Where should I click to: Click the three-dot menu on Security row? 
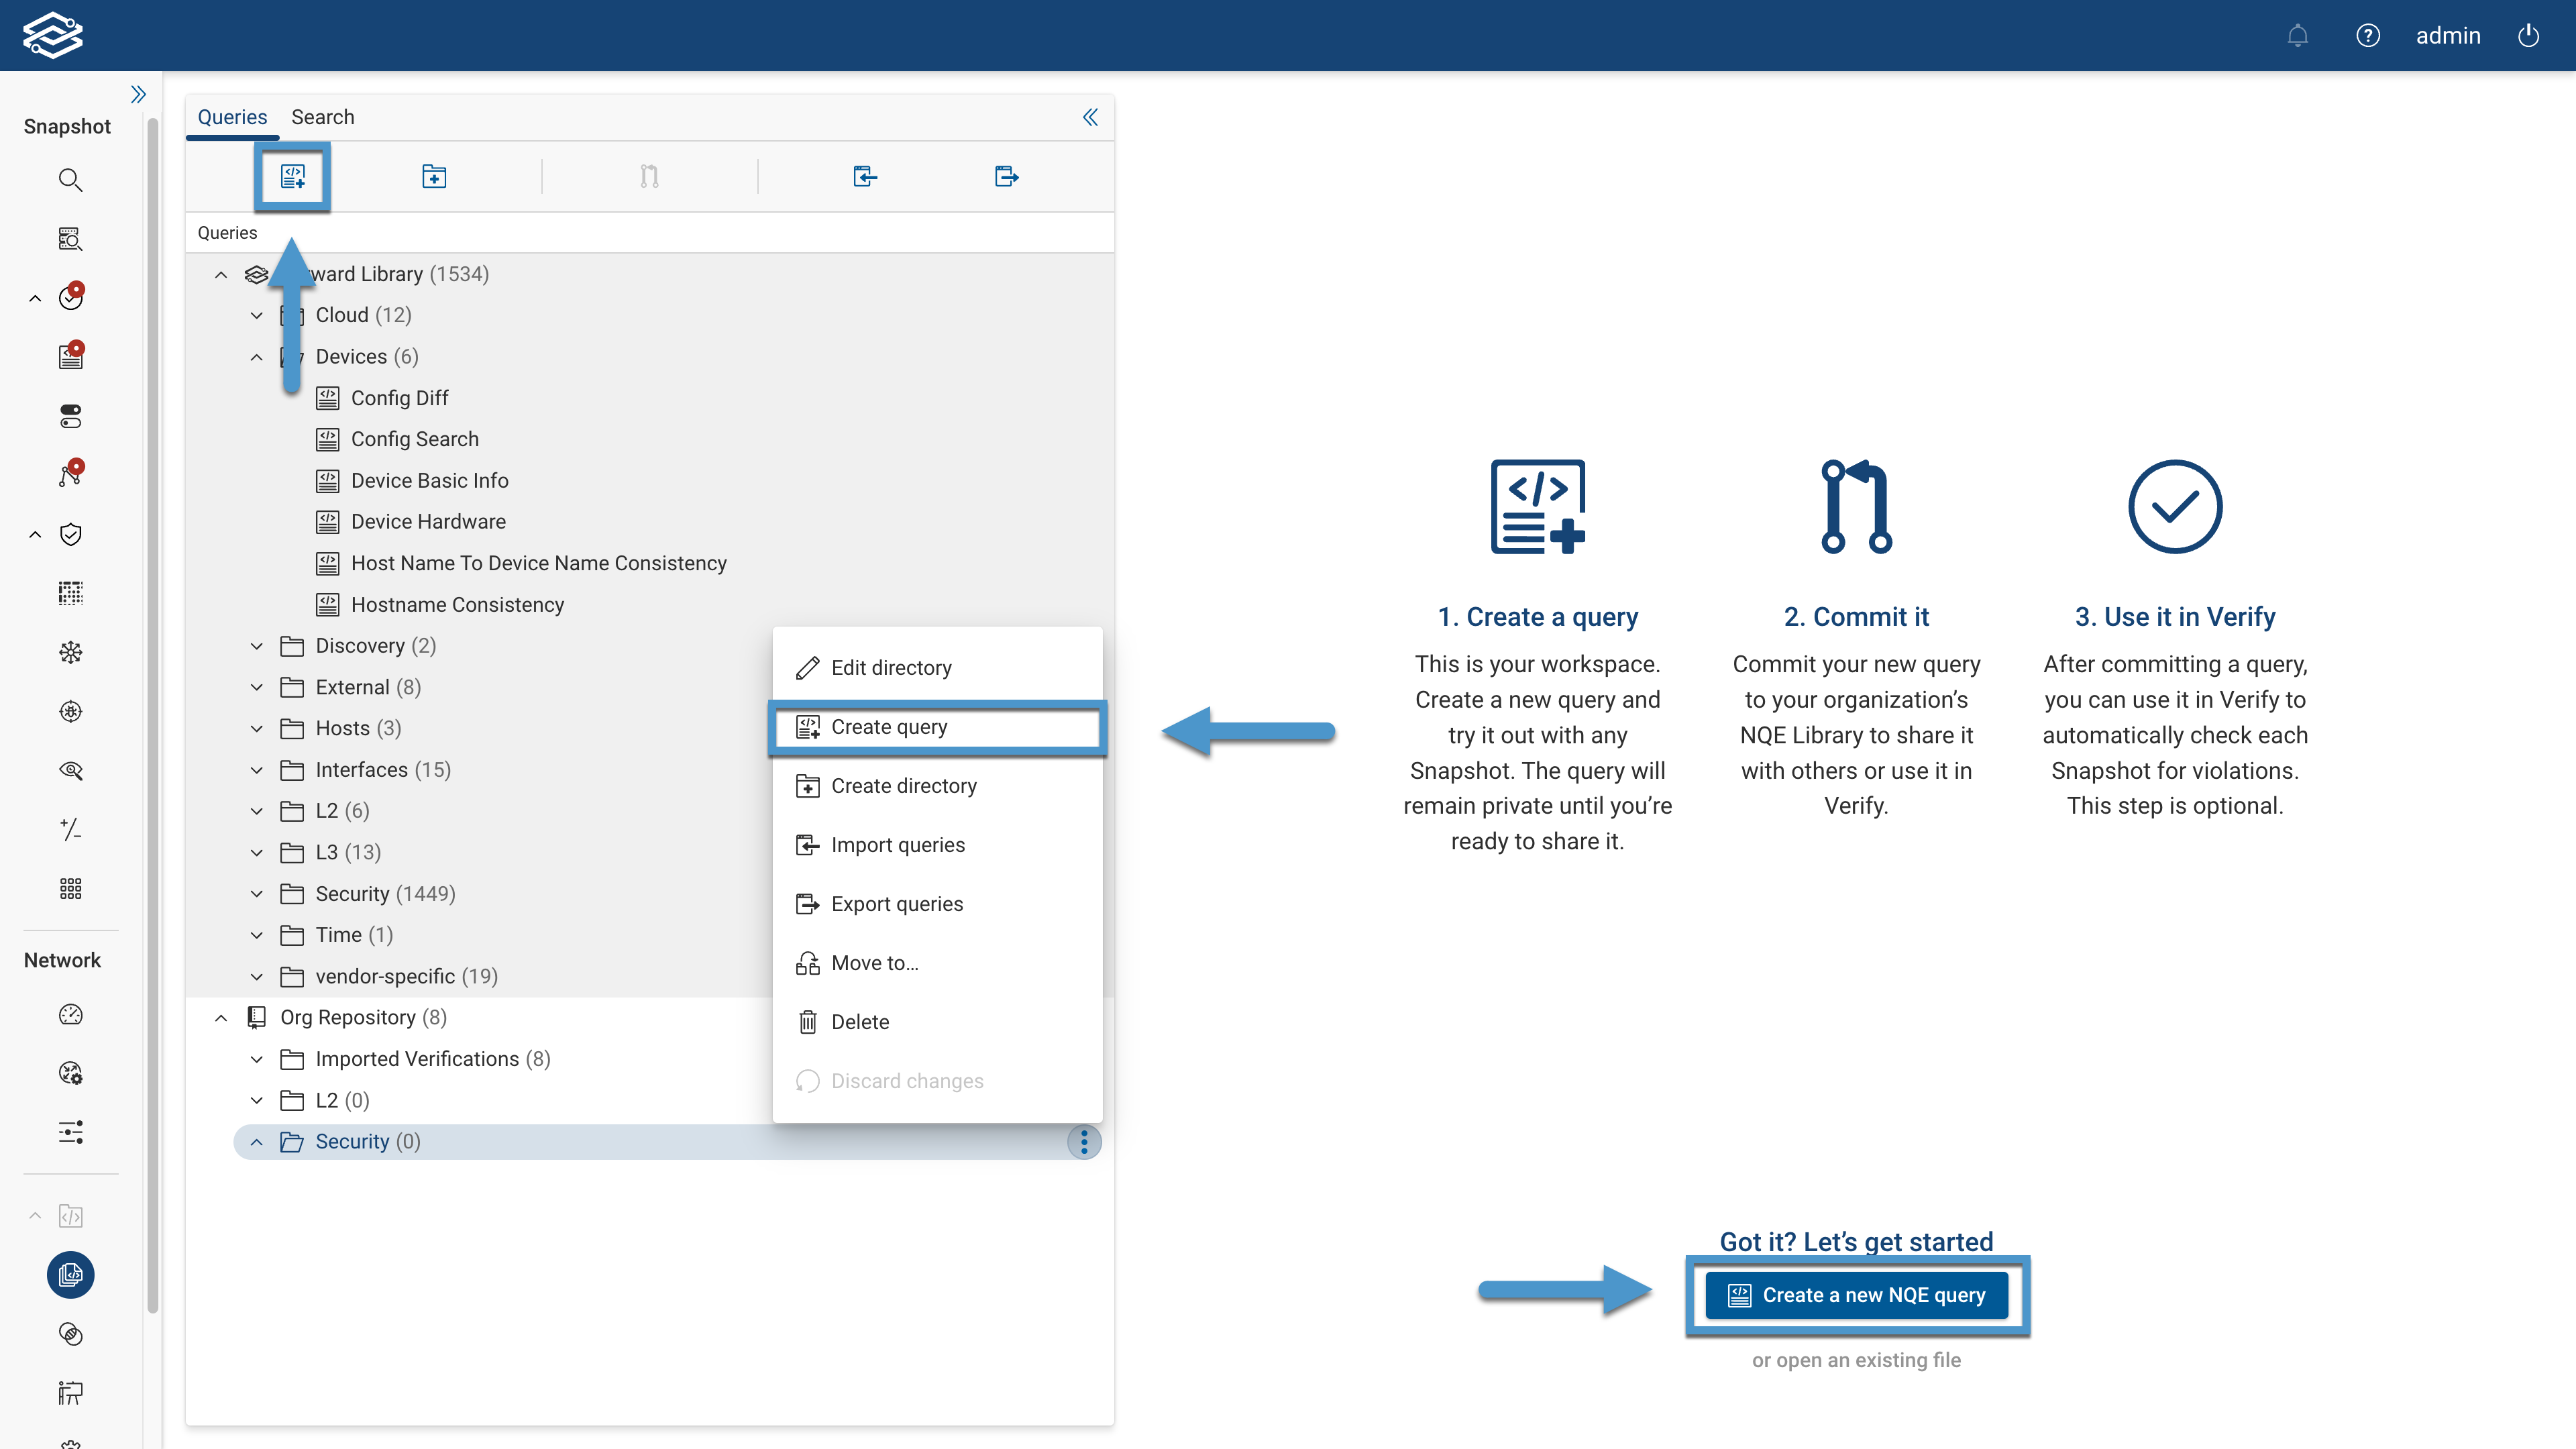click(1084, 1142)
